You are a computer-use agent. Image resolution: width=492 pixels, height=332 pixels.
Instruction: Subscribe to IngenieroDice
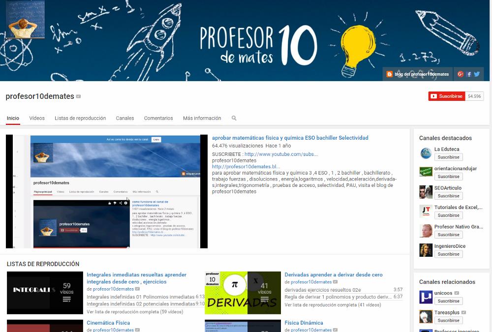pos(448,254)
